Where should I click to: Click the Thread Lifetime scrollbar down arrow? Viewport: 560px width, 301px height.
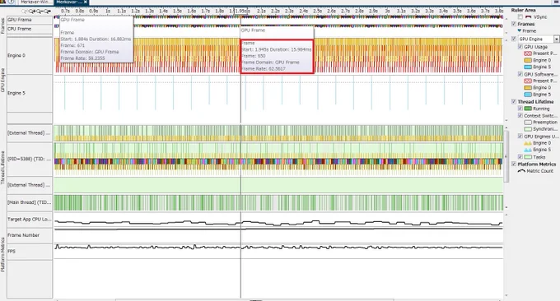click(506, 207)
